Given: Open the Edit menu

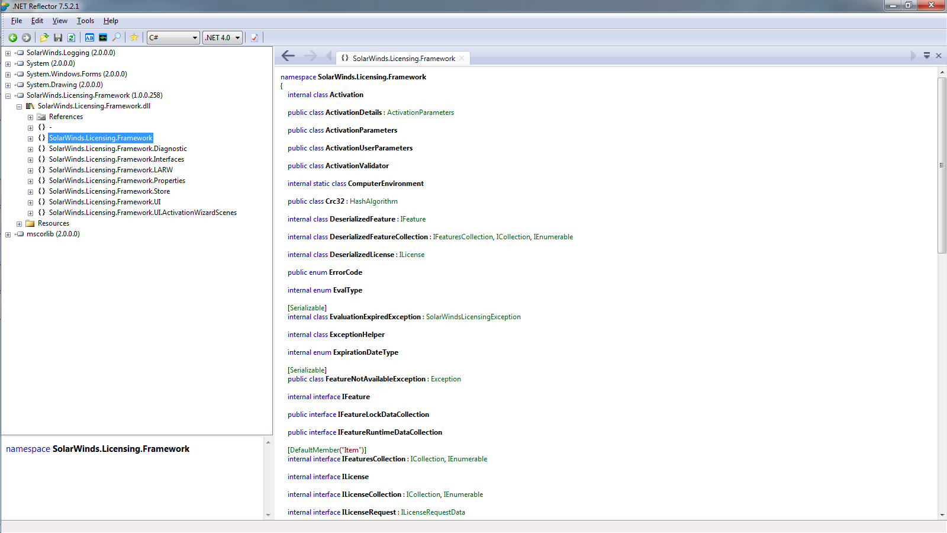Looking at the screenshot, I should tap(37, 21).
